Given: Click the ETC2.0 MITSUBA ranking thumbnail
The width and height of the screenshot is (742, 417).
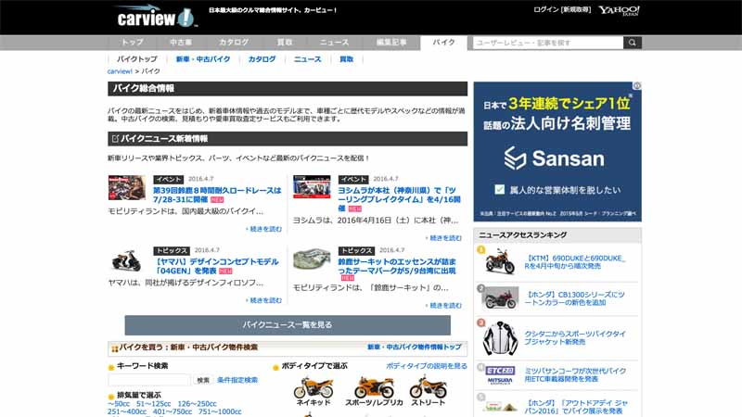Looking at the screenshot, I should point(500,375).
